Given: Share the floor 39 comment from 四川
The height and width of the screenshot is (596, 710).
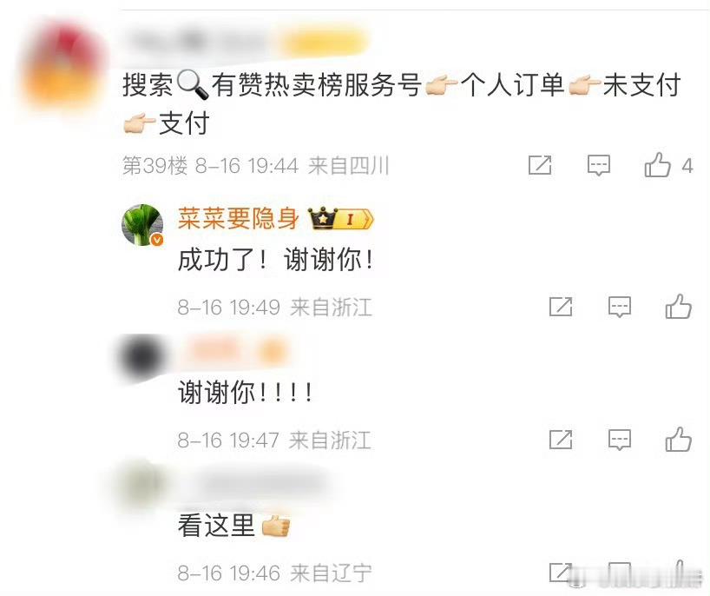Looking at the screenshot, I should pyautogui.click(x=540, y=165).
